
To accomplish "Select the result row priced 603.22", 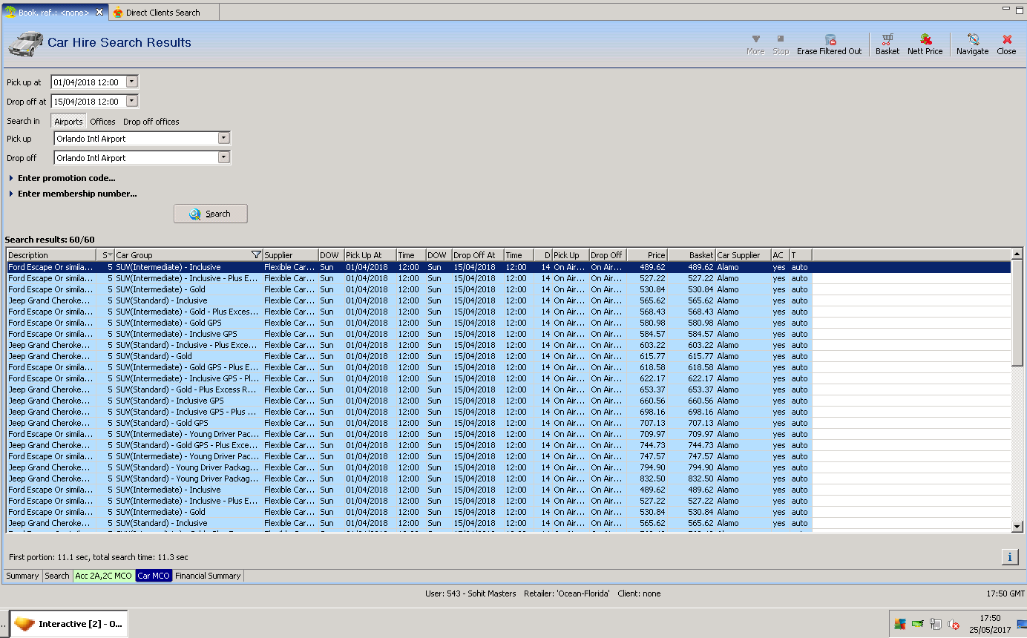I will point(509,345).
